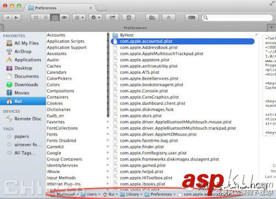276x199 pixels.
Task: Click Rui in the path bar
Action: click(109, 194)
